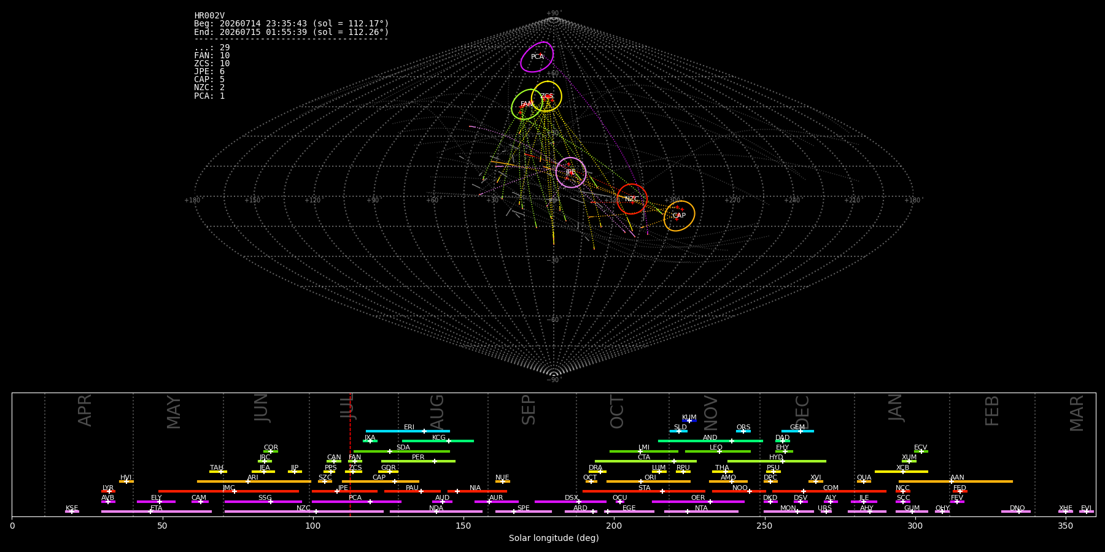Click the LMI shower bar in the timeline

pyautogui.click(x=644, y=451)
